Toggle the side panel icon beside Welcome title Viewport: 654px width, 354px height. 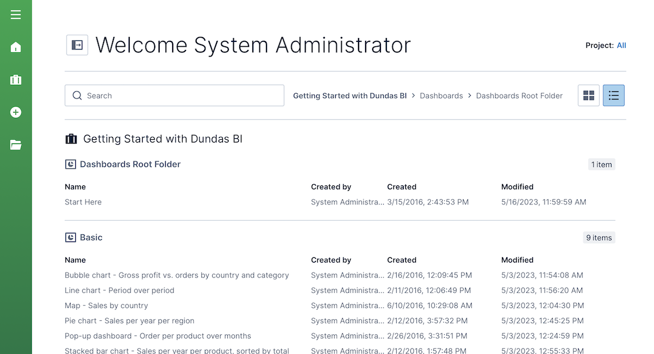pyautogui.click(x=77, y=45)
